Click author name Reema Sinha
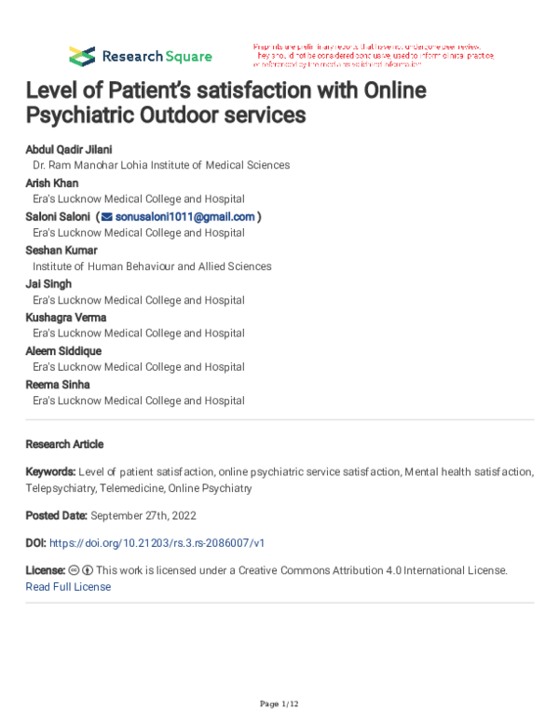The height and width of the screenshot is (723, 559). click(x=58, y=385)
